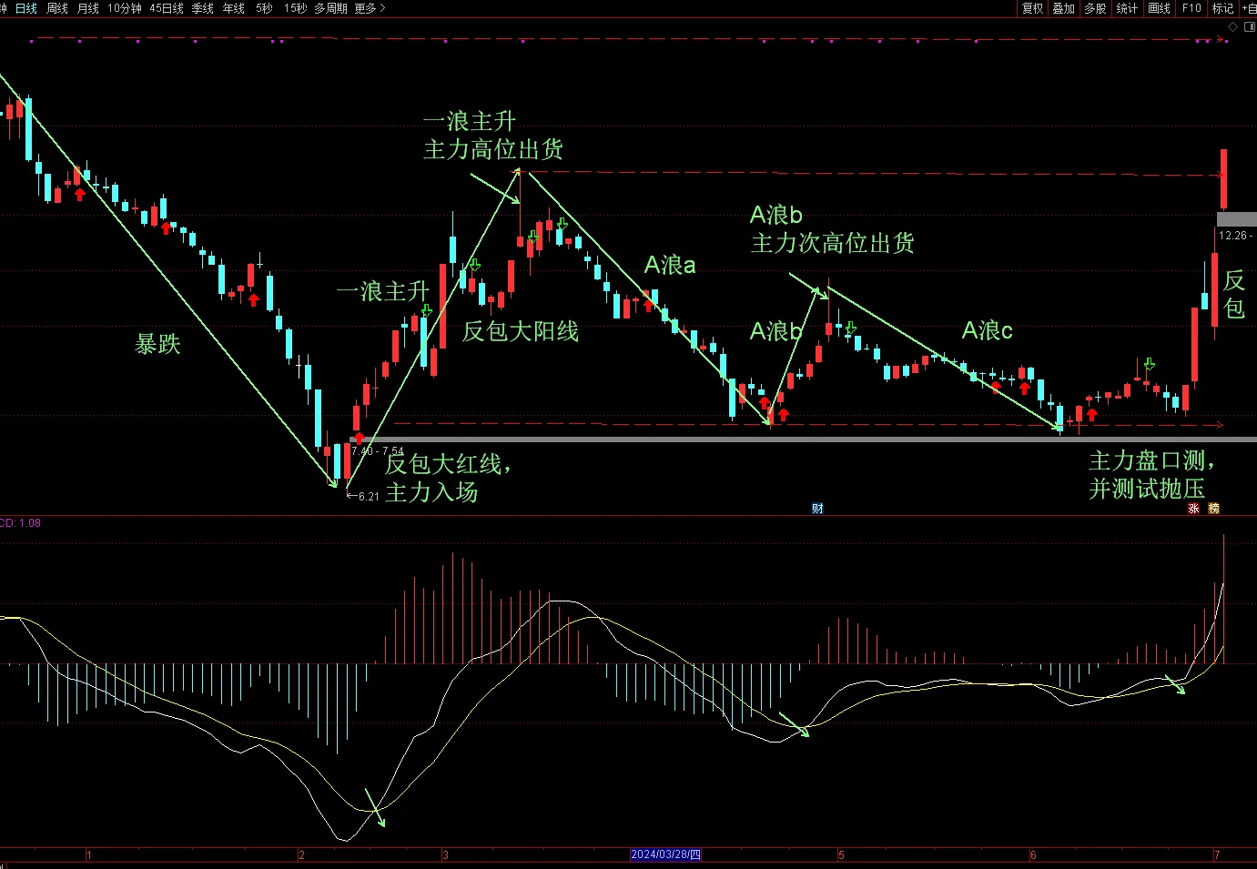
Task: Click the gray price box near 12.26
Action: 1236,219
